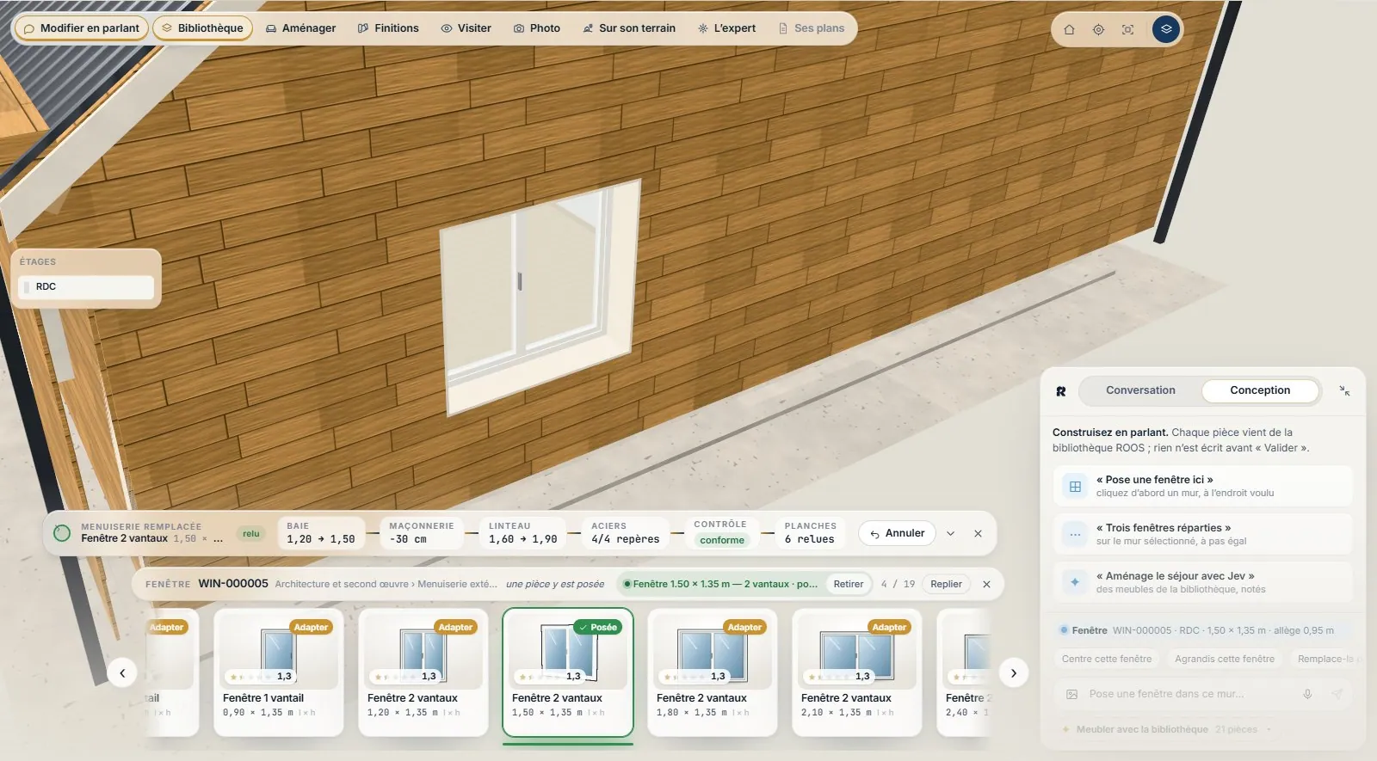Click the sparkle icon beside « Aménage le séjour »

point(1075,583)
